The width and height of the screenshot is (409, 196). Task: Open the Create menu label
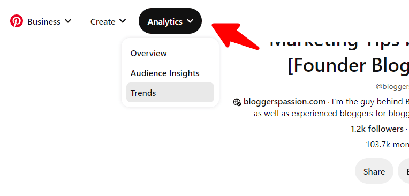coord(103,21)
